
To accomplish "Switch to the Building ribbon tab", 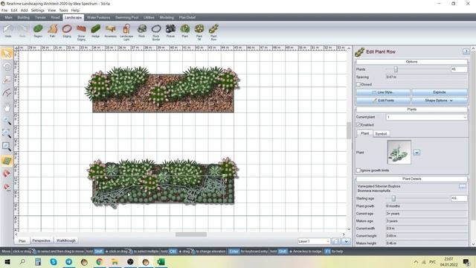I will click(x=23, y=17).
